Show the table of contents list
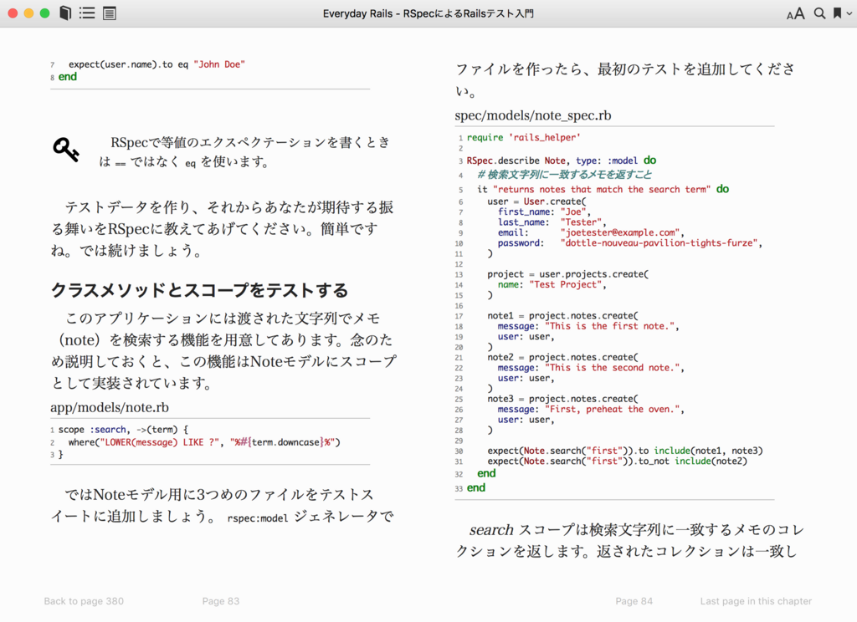Viewport: 857px width, 622px height. click(87, 13)
